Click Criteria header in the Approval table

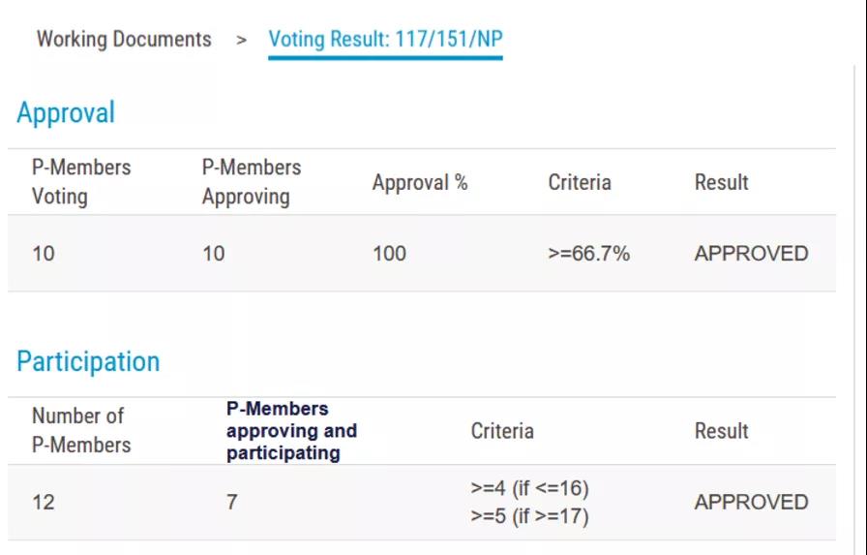click(x=579, y=182)
